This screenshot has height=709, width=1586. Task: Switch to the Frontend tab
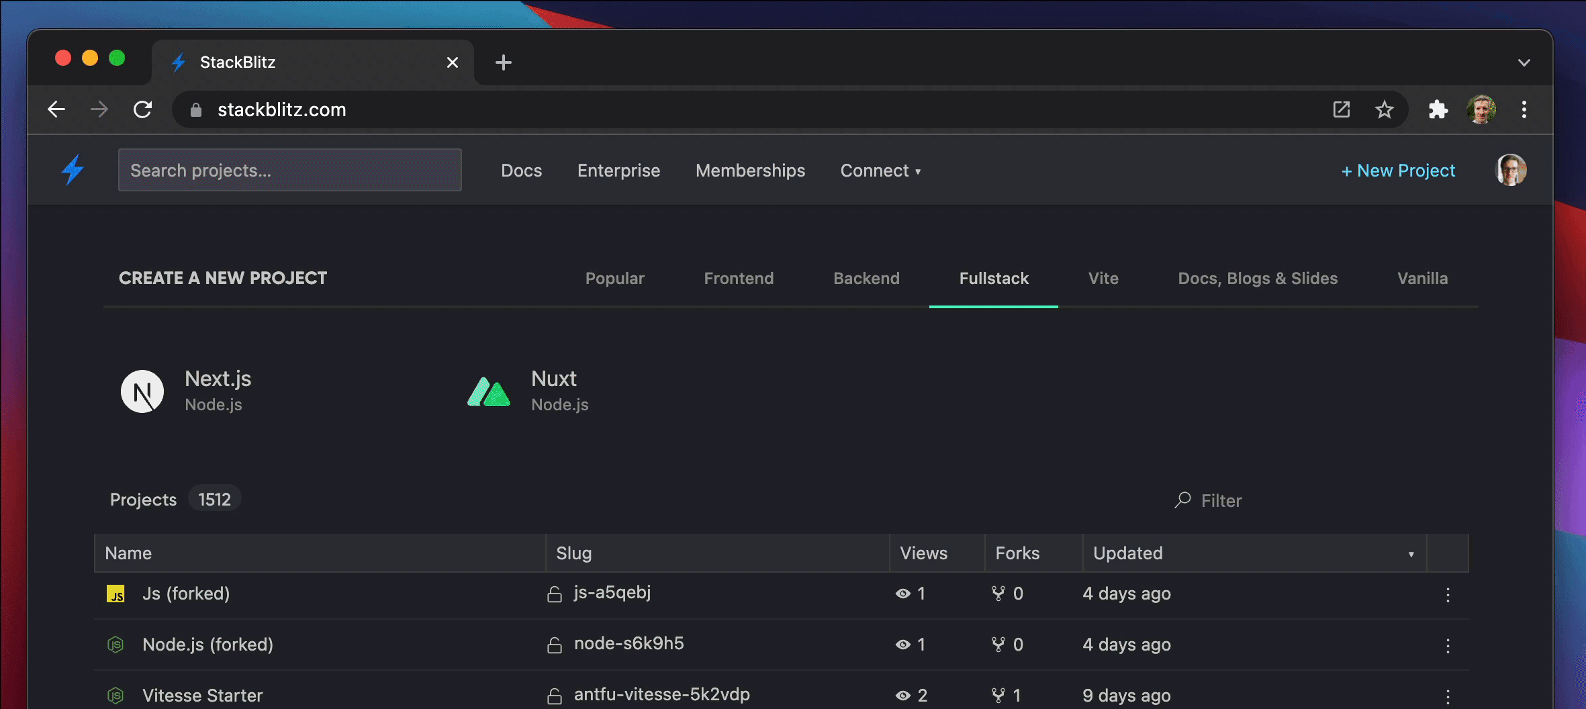coord(739,278)
